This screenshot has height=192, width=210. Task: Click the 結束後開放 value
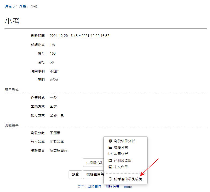click(x=58, y=150)
